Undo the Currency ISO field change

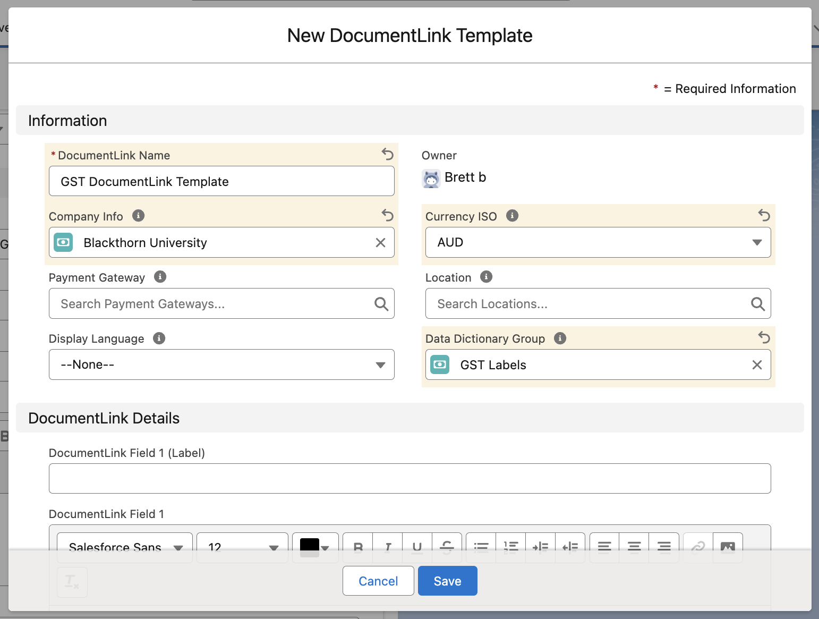tap(764, 215)
